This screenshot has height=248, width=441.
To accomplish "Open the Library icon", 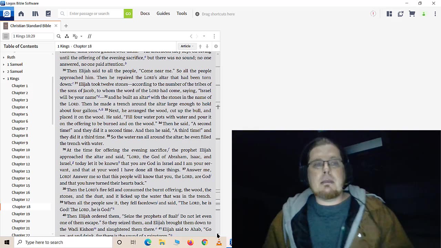I will [35, 14].
